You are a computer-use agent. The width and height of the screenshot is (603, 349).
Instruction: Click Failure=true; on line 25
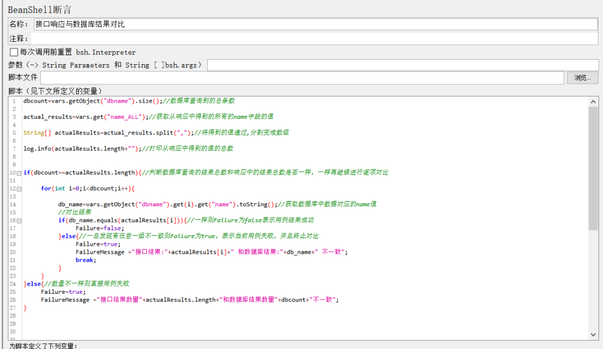click(63, 292)
